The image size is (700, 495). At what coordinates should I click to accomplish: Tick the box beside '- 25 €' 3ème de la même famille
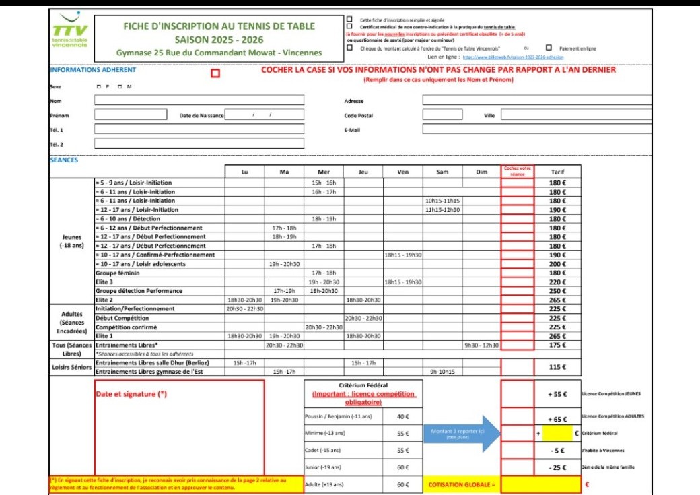point(517,467)
